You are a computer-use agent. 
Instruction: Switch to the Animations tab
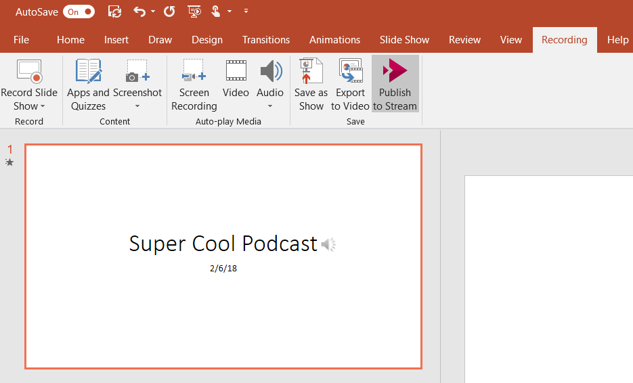(x=334, y=39)
